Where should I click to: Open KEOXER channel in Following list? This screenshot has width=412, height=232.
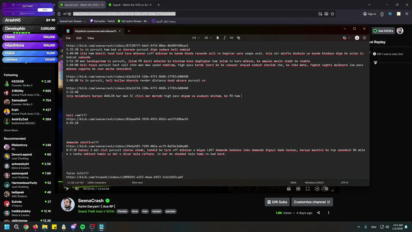tap(28, 83)
